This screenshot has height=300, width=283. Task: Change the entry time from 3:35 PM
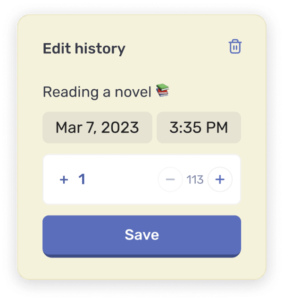(x=199, y=128)
